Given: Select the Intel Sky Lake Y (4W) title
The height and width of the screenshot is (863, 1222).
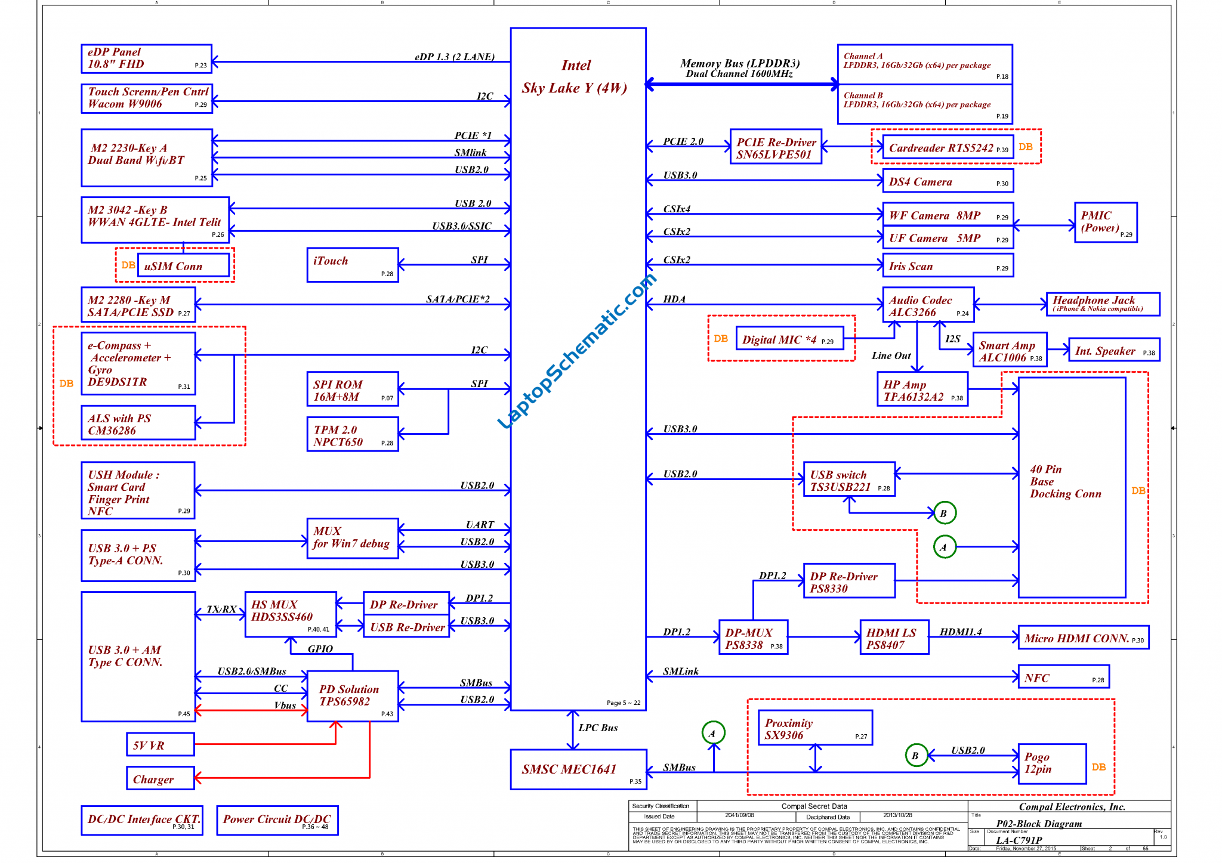Looking at the screenshot, I should click(x=575, y=77).
